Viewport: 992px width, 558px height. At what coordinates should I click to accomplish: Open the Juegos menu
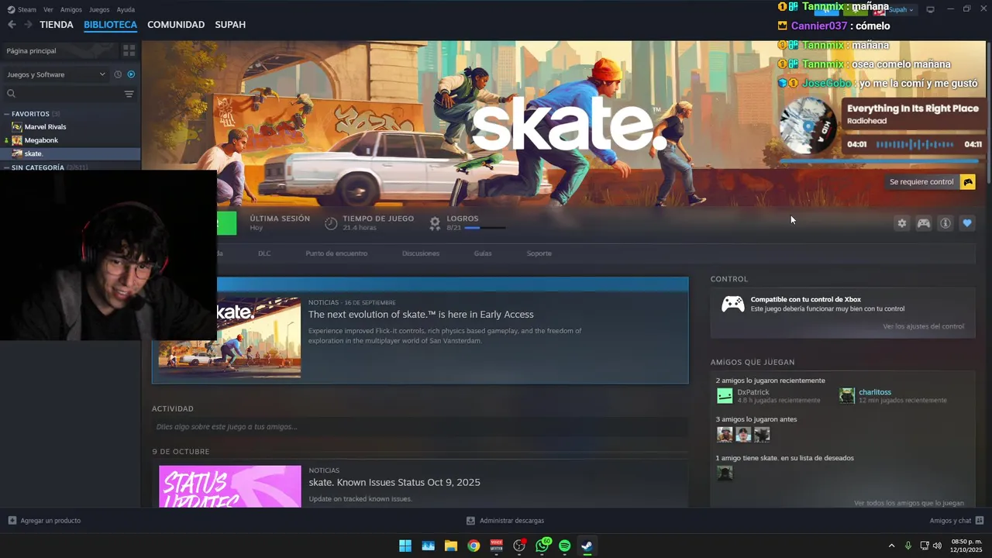click(x=99, y=9)
